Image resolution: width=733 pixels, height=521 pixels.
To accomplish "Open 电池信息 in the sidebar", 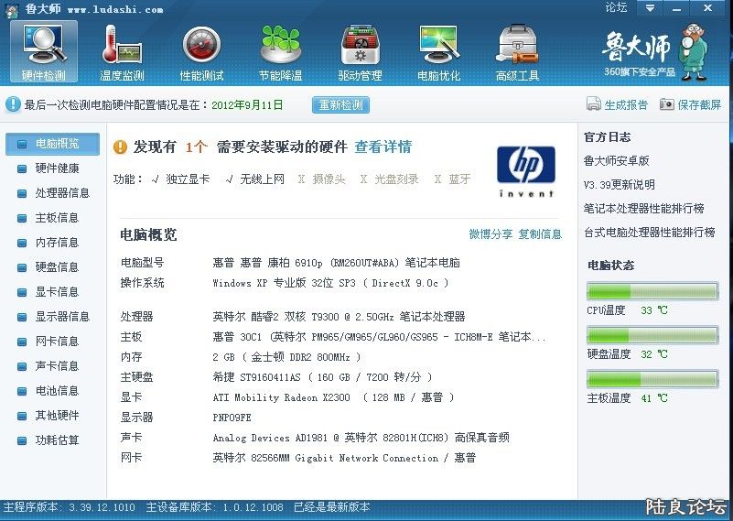I will coord(57,391).
